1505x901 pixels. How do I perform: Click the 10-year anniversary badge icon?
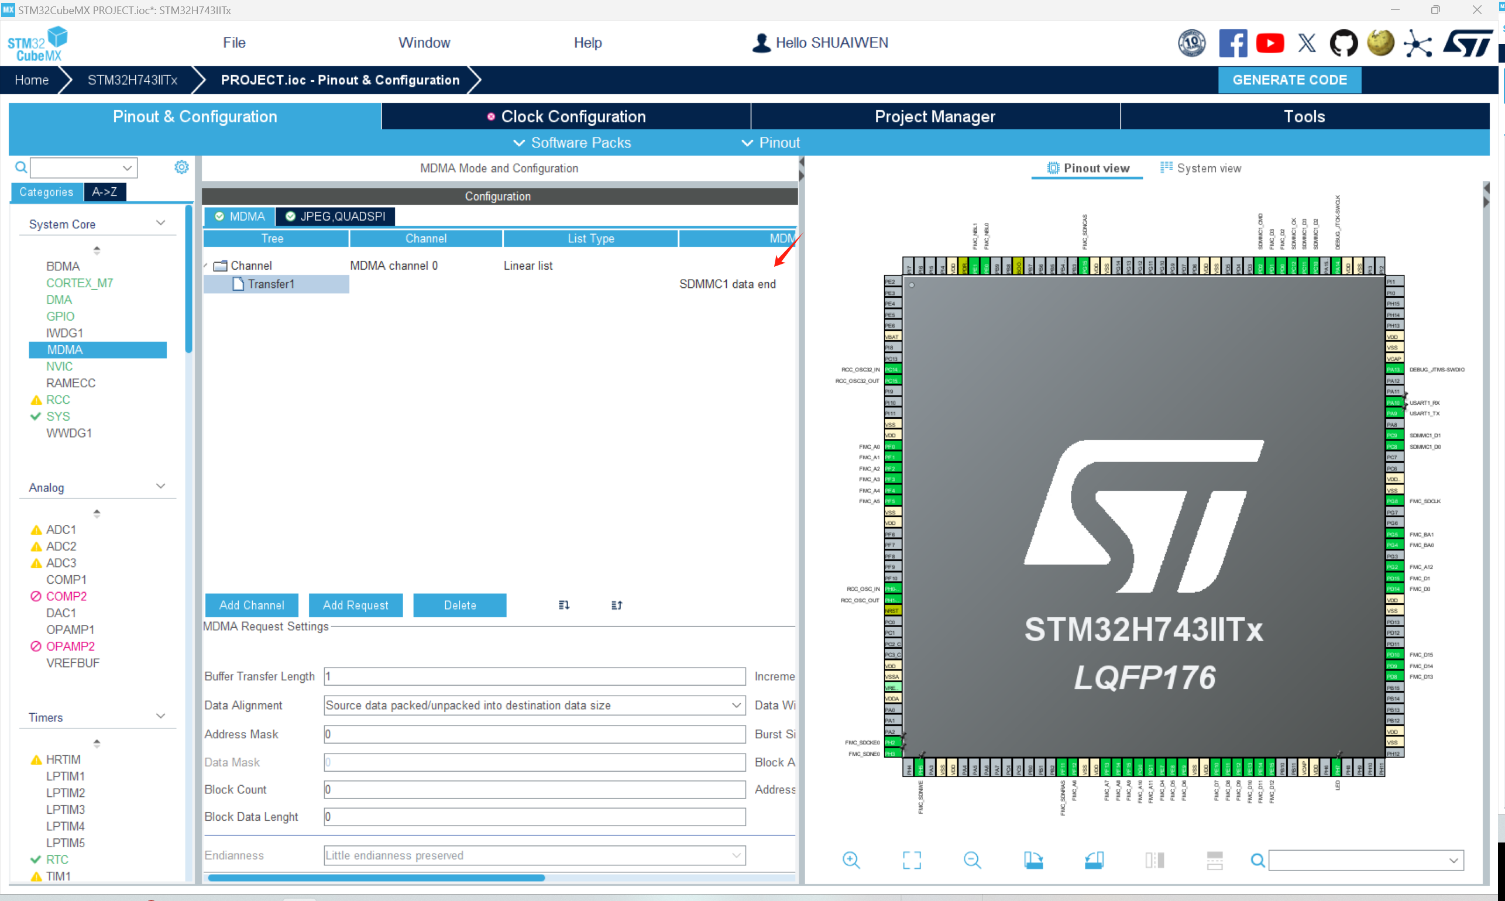coord(1192,43)
